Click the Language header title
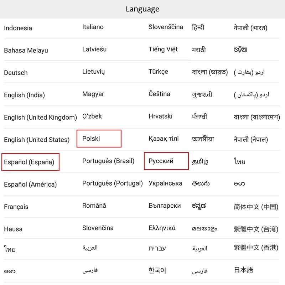This screenshot has width=285, height=285. (142, 9)
